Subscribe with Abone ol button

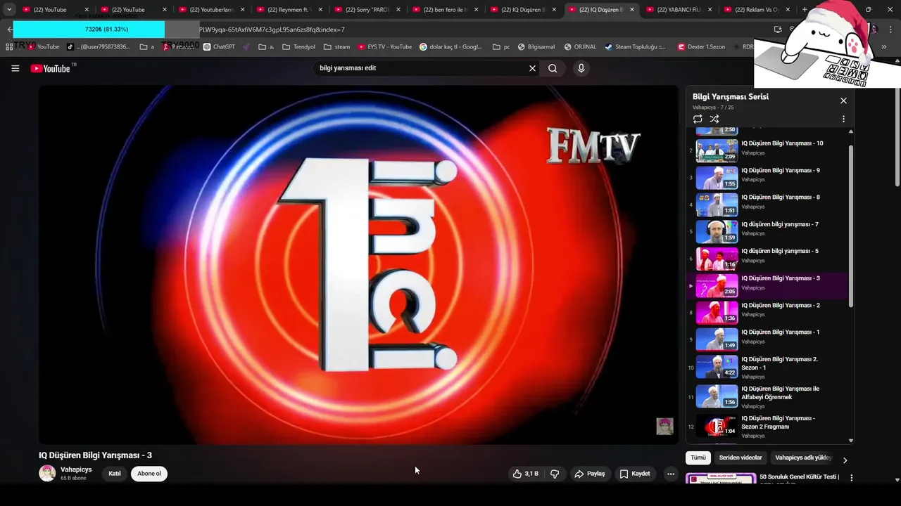[x=149, y=474]
